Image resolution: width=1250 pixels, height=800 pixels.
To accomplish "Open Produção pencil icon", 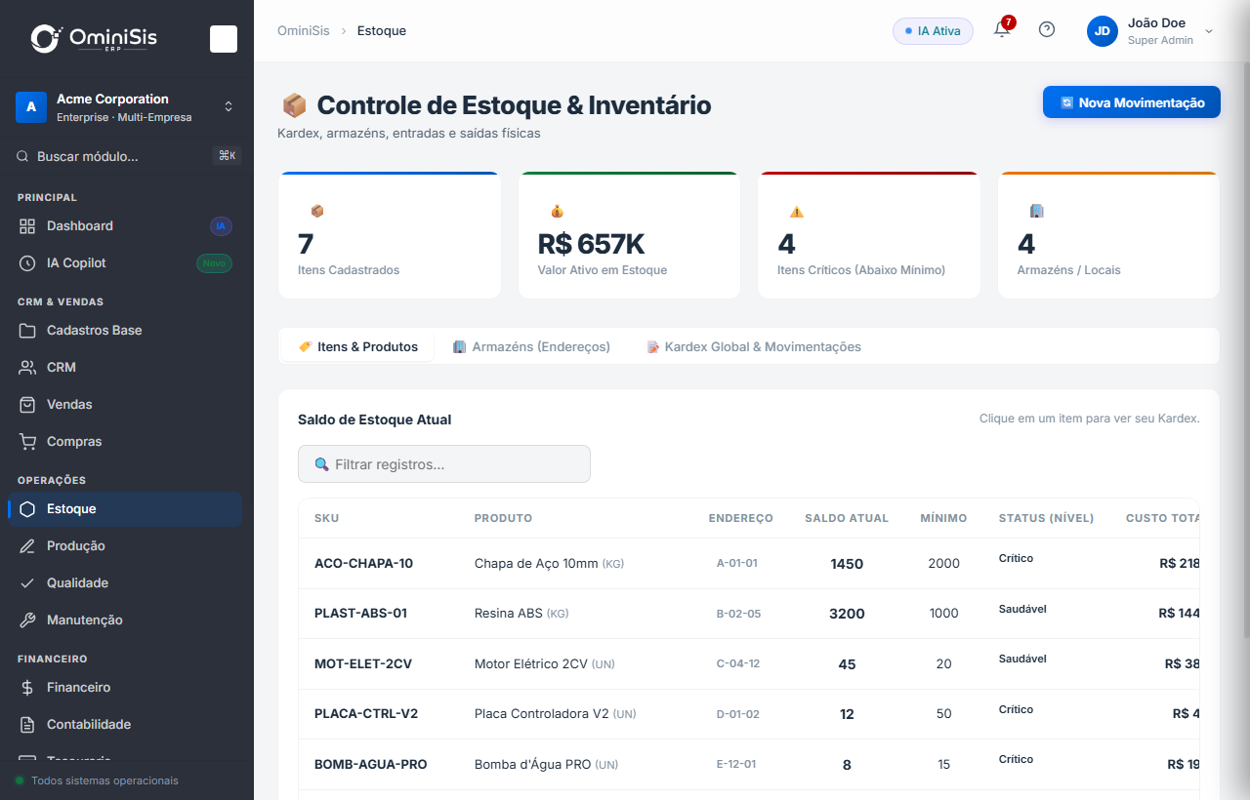I will coord(27,546).
